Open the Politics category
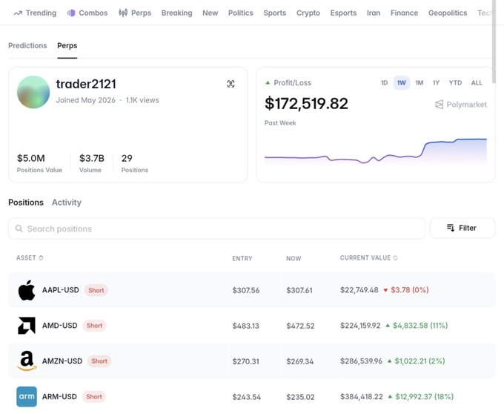This screenshot has width=504, height=414. click(x=241, y=13)
